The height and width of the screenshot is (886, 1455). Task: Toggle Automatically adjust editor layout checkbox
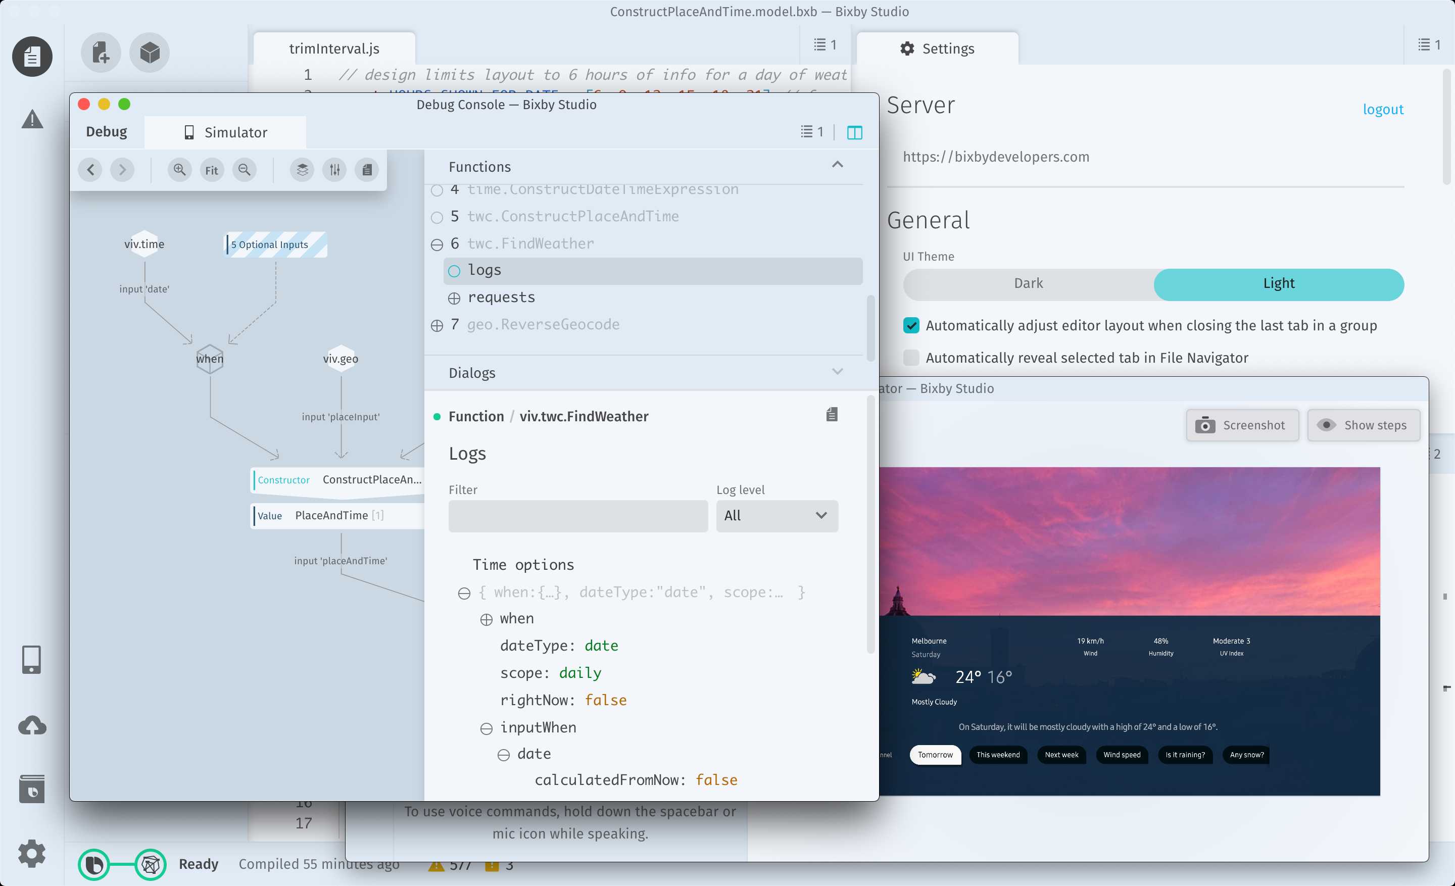click(911, 325)
